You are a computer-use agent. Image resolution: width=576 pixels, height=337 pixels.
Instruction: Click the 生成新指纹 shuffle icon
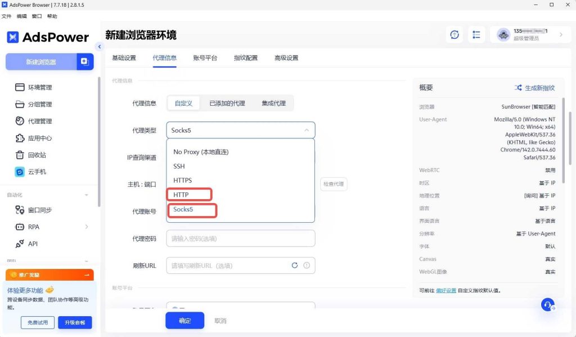click(x=518, y=88)
